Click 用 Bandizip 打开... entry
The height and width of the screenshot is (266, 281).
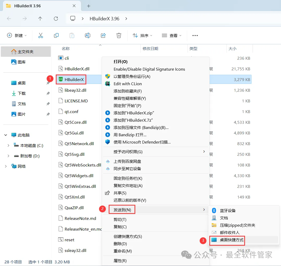130,135
